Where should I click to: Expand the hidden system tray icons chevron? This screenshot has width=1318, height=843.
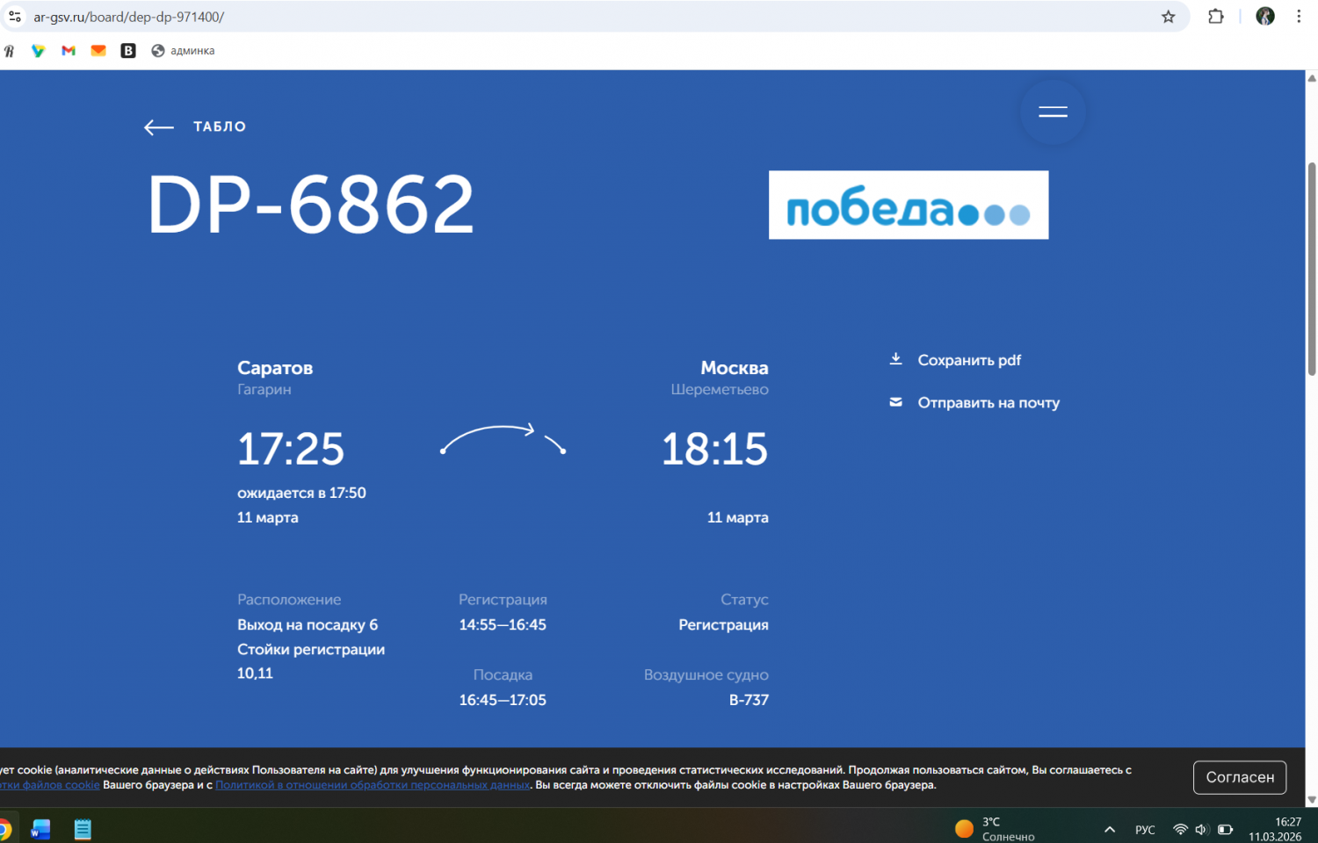click(1110, 829)
